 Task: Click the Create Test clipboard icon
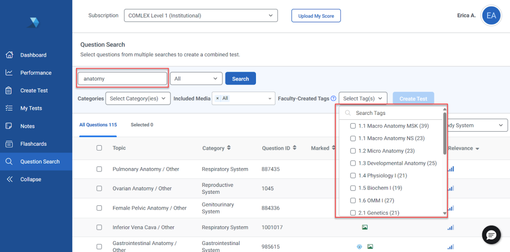click(9, 90)
